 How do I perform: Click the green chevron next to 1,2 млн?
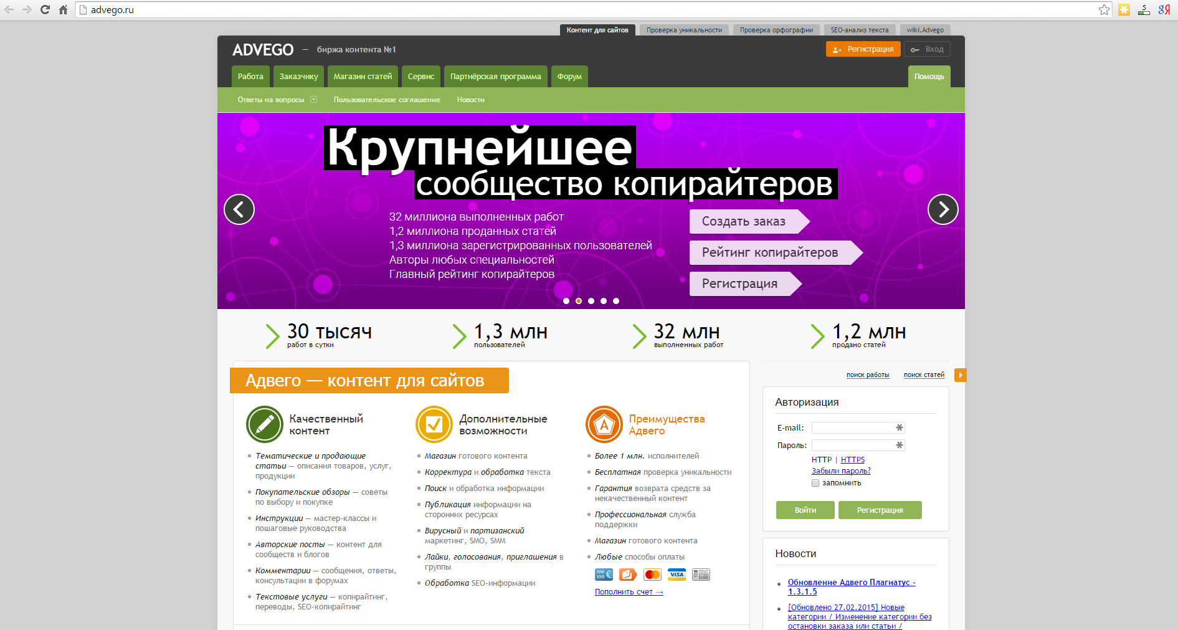817,336
